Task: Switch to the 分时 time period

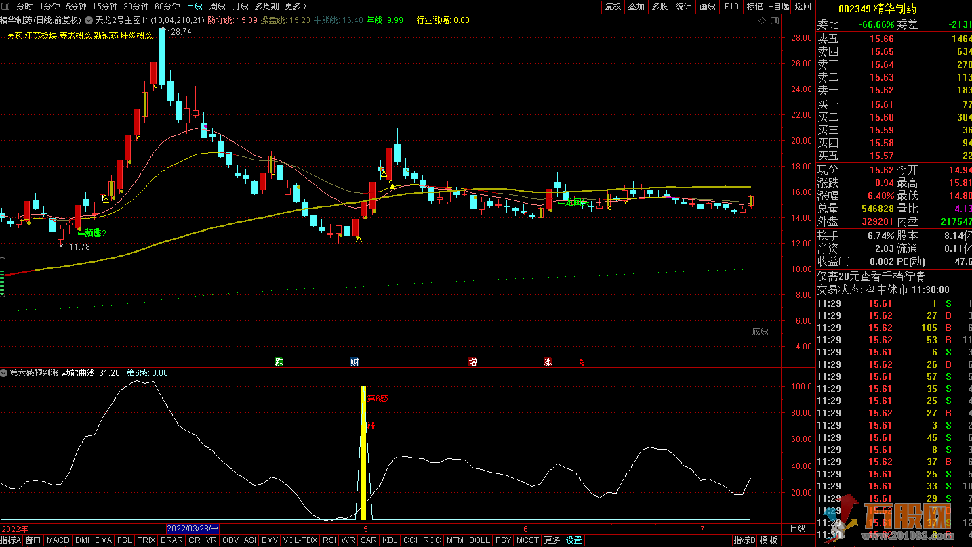Action: (x=24, y=6)
